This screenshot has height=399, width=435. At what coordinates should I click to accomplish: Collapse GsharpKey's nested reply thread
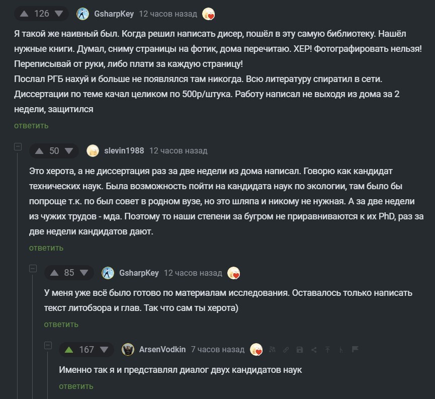[x=33, y=269]
